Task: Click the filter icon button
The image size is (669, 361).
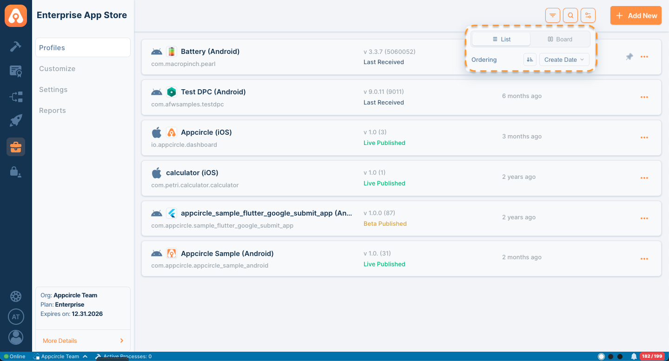Action: tap(553, 15)
